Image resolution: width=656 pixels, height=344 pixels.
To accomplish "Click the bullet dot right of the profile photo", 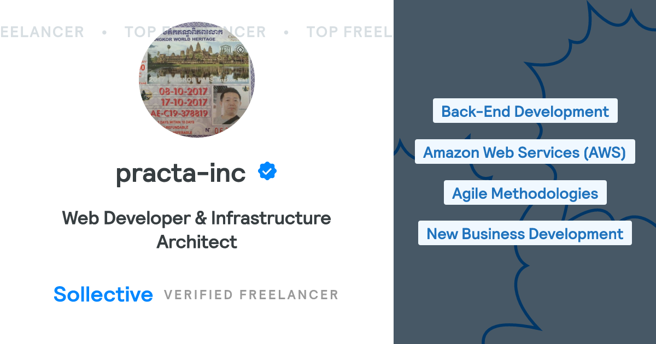I will click(x=286, y=32).
